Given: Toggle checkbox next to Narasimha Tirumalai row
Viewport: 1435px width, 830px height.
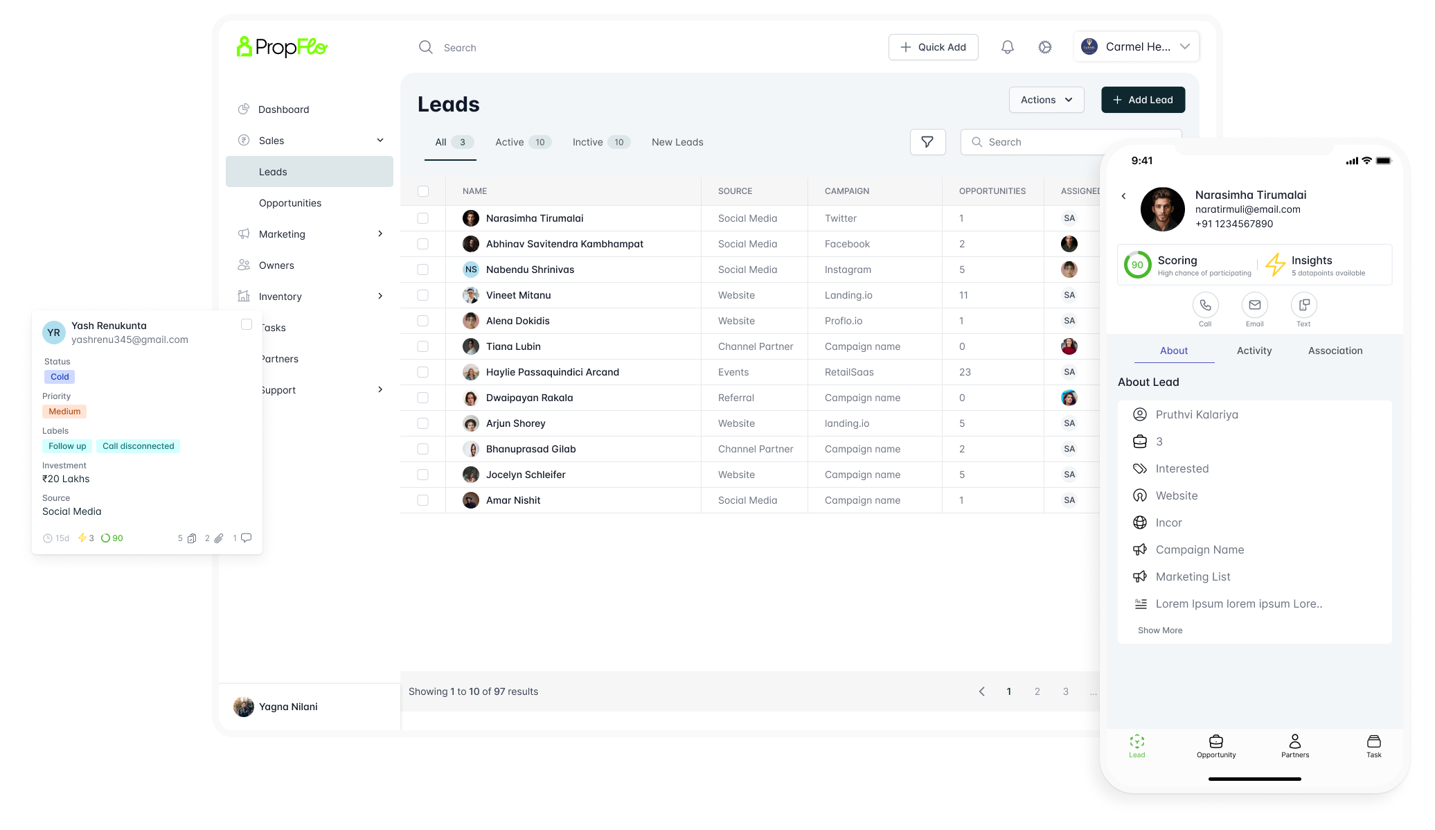Looking at the screenshot, I should pos(422,218).
